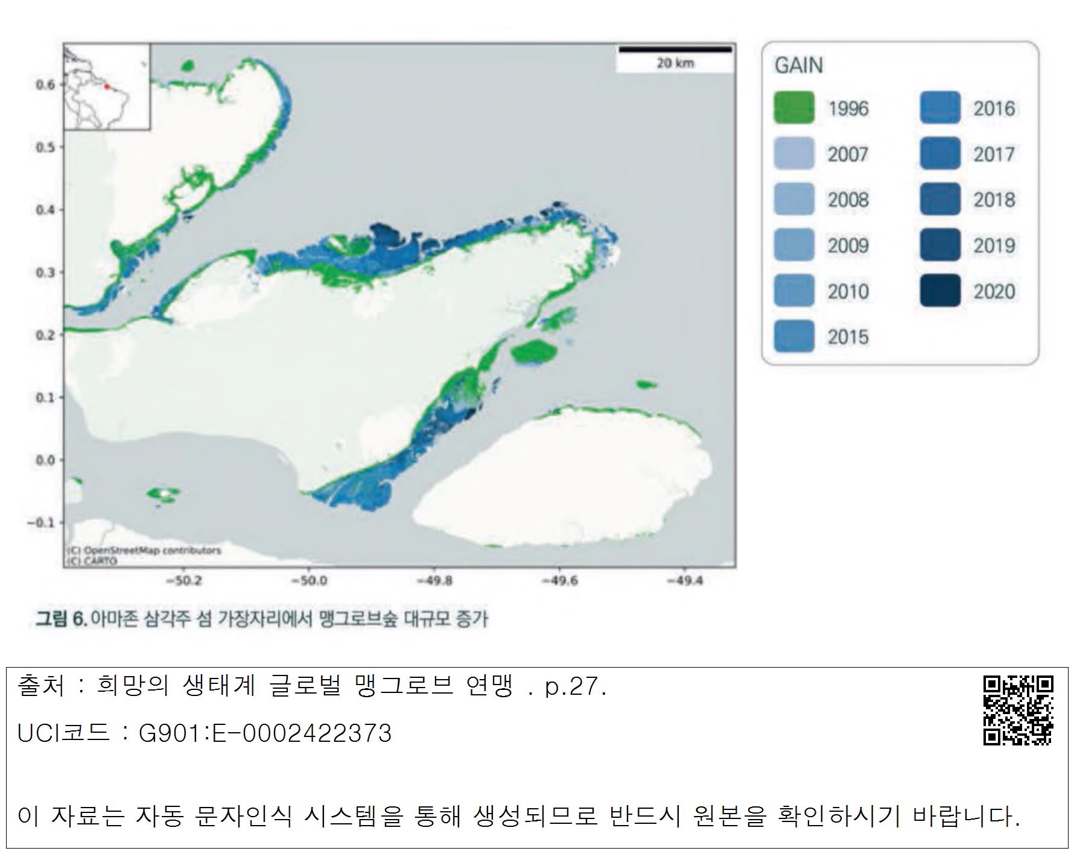Click the inset South America locator map

point(107,87)
